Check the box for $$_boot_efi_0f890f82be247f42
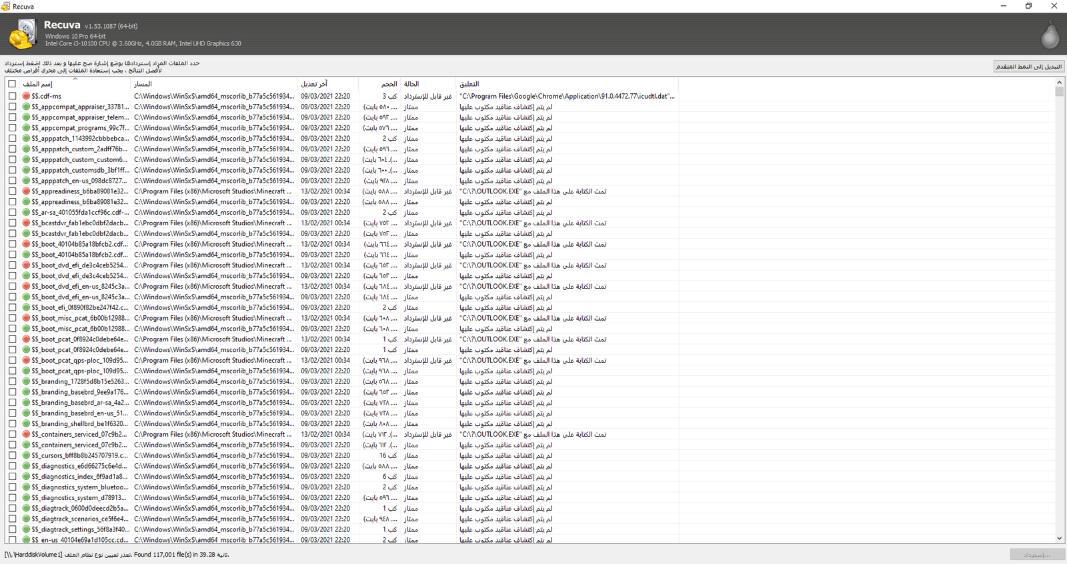 (x=12, y=307)
